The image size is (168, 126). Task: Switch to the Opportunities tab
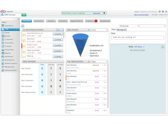[x=76, y=21]
